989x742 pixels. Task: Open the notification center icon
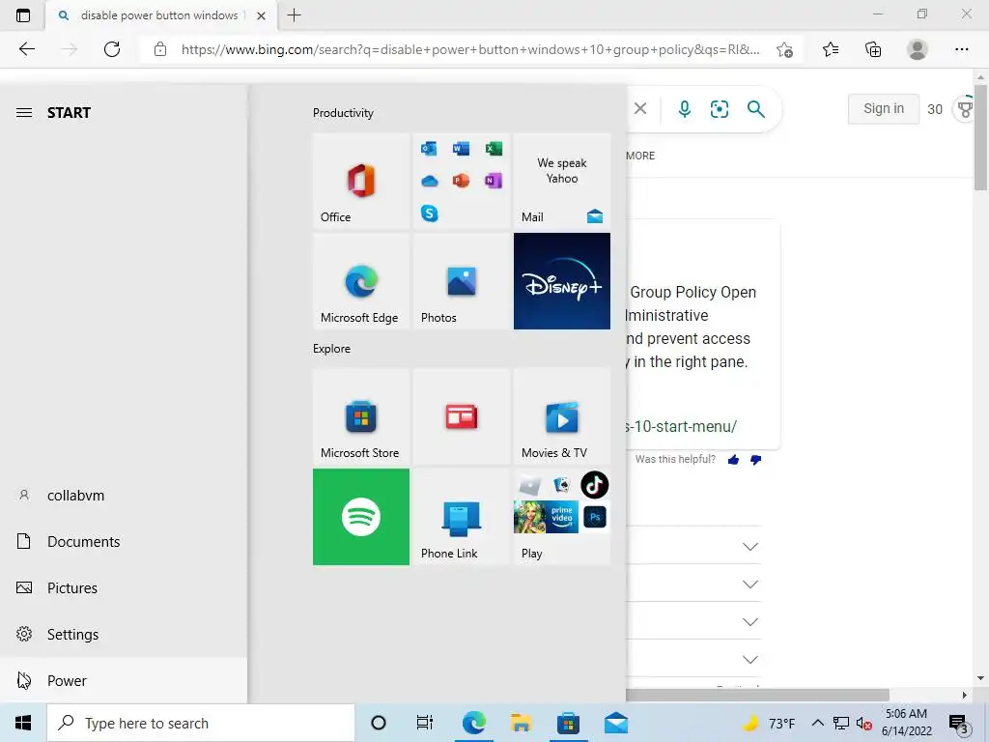pyautogui.click(x=959, y=723)
